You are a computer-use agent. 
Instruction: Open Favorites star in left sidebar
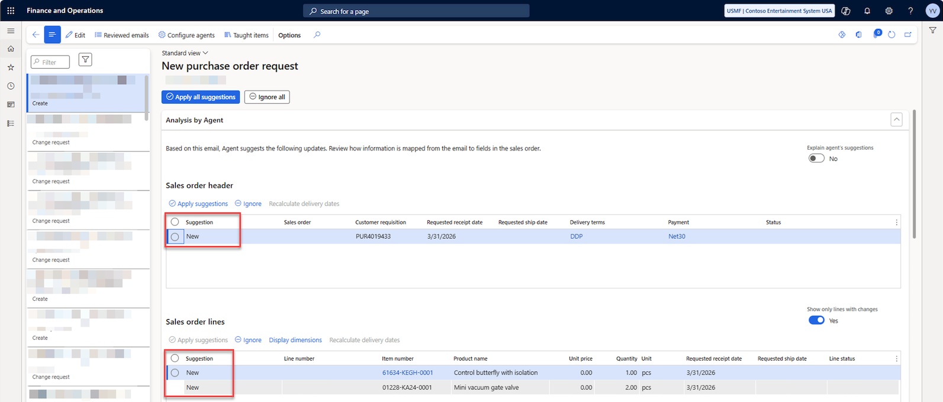coord(11,67)
